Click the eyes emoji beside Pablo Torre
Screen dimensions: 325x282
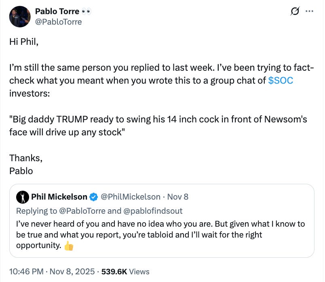click(x=86, y=11)
